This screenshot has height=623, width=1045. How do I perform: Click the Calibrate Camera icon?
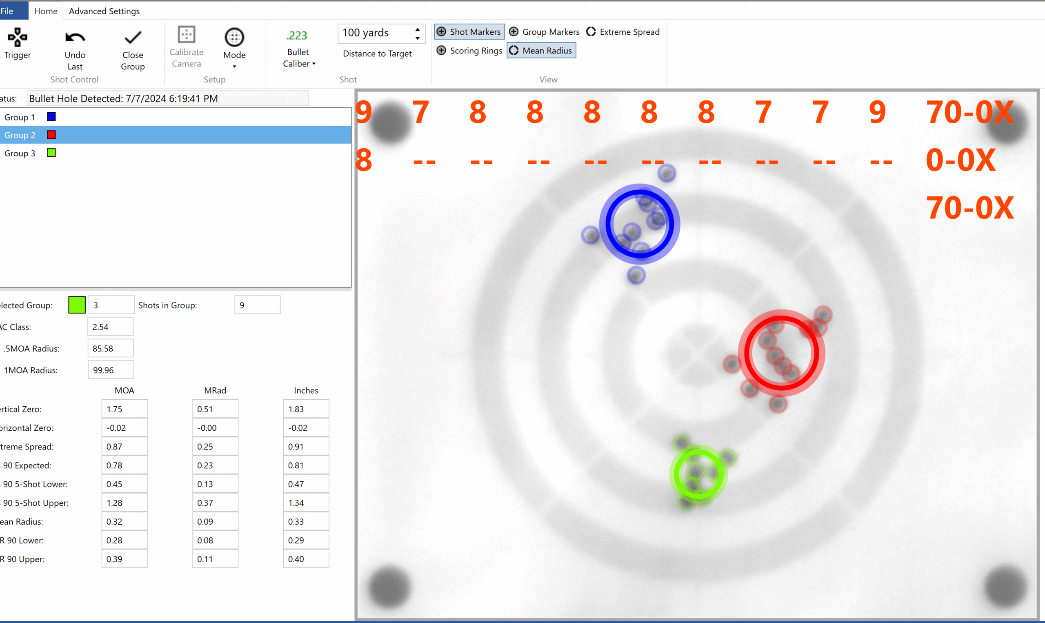[186, 35]
